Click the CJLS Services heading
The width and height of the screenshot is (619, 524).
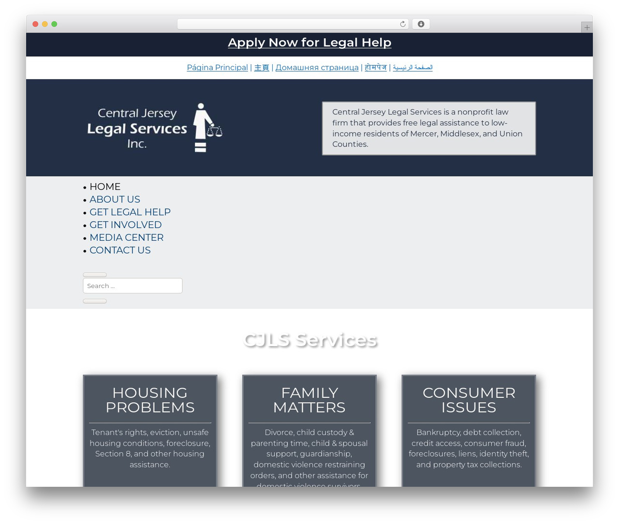tap(310, 340)
